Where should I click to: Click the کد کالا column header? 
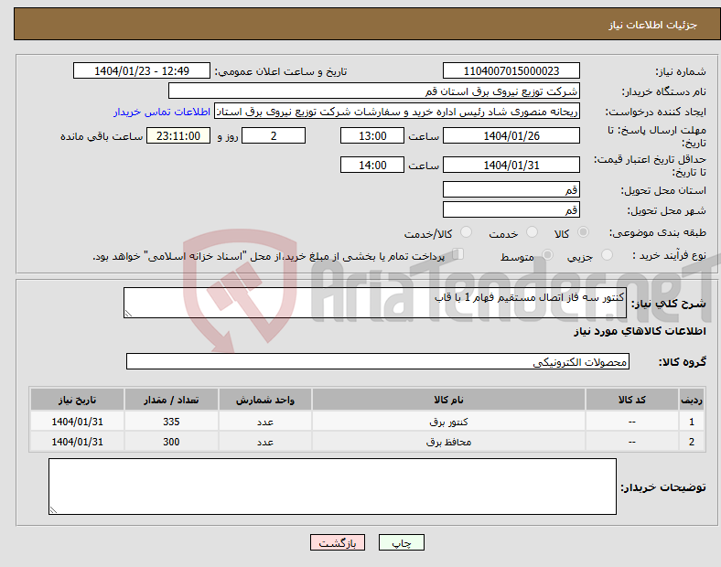[632, 400]
